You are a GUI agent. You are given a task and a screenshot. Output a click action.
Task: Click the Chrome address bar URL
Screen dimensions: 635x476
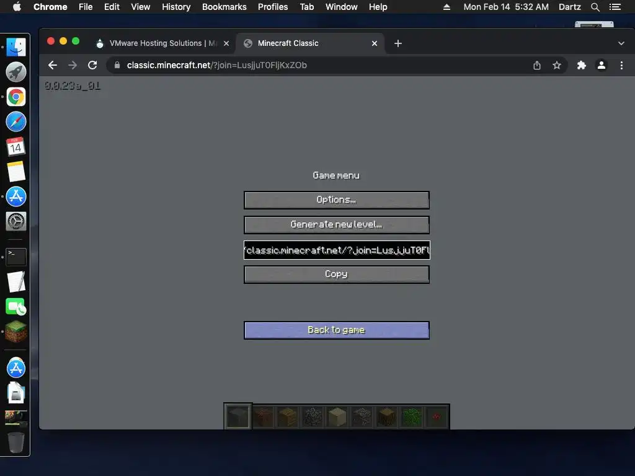[x=216, y=65]
